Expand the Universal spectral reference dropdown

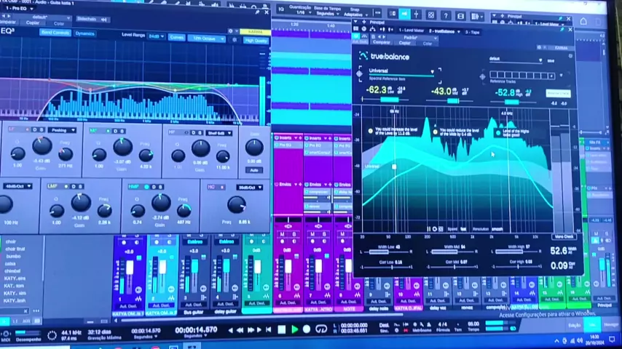(432, 71)
